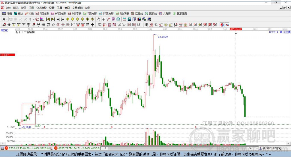Click the 深 index status icon

pyautogui.click(x=56, y=148)
